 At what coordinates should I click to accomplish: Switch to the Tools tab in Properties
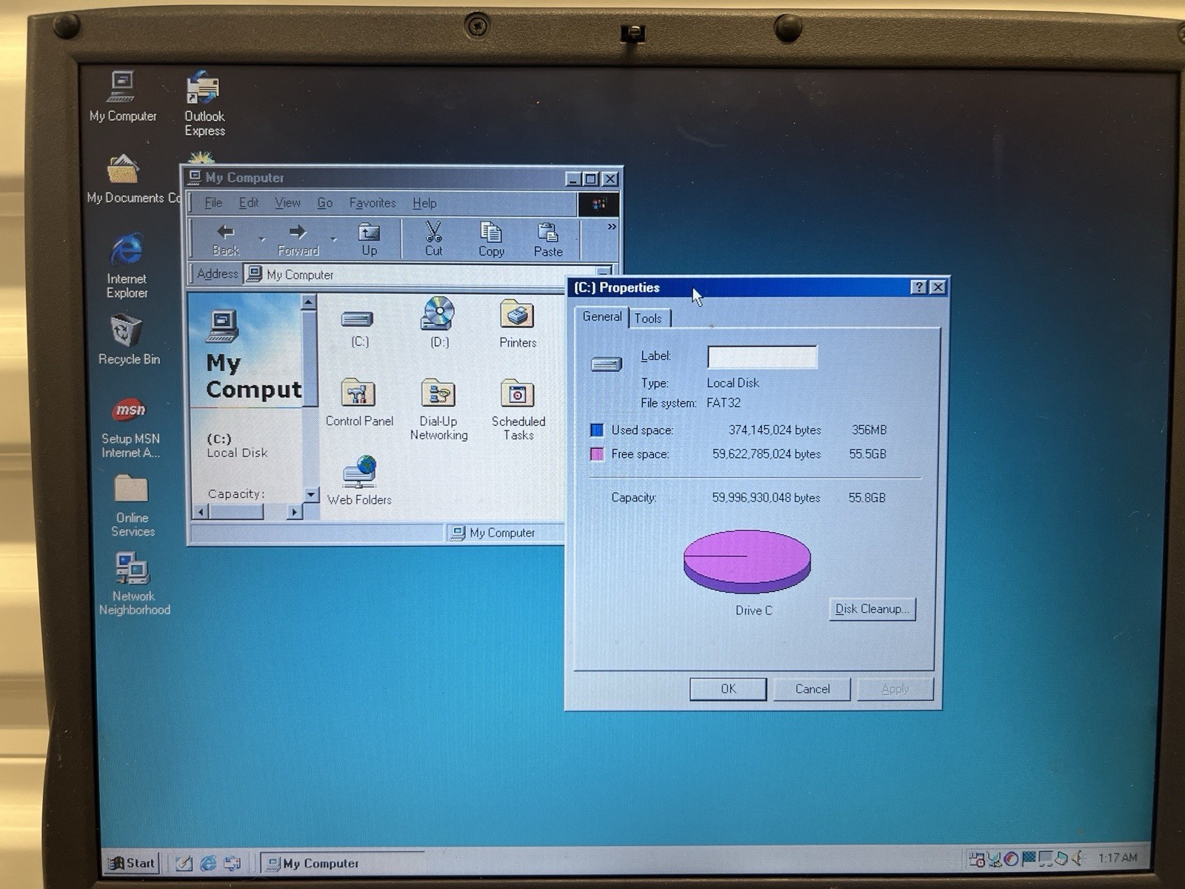pos(648,319)
